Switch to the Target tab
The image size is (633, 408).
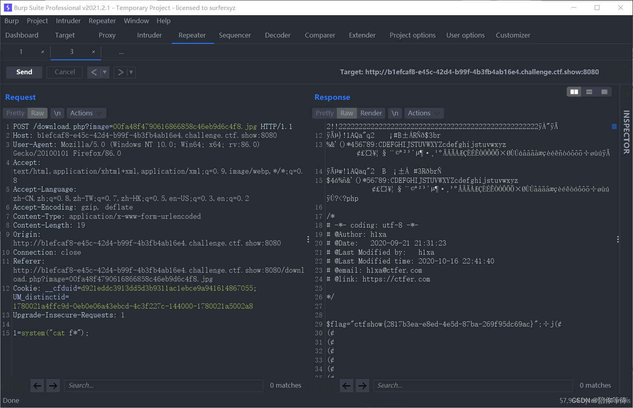tap(65, 35)
